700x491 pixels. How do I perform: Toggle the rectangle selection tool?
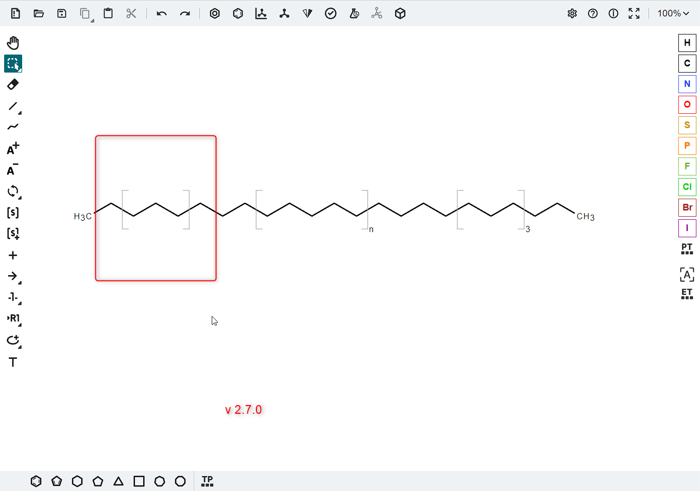(x=13, y=63)
